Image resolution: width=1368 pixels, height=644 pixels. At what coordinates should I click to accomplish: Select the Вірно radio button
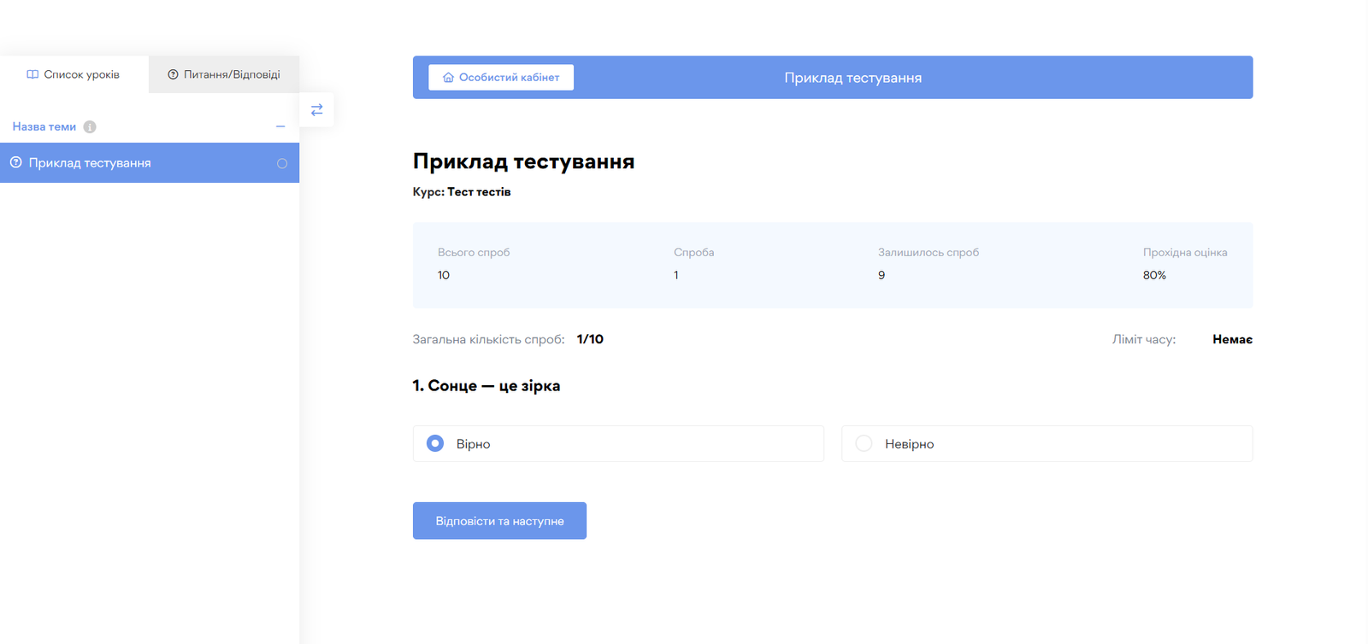(435, 444)
